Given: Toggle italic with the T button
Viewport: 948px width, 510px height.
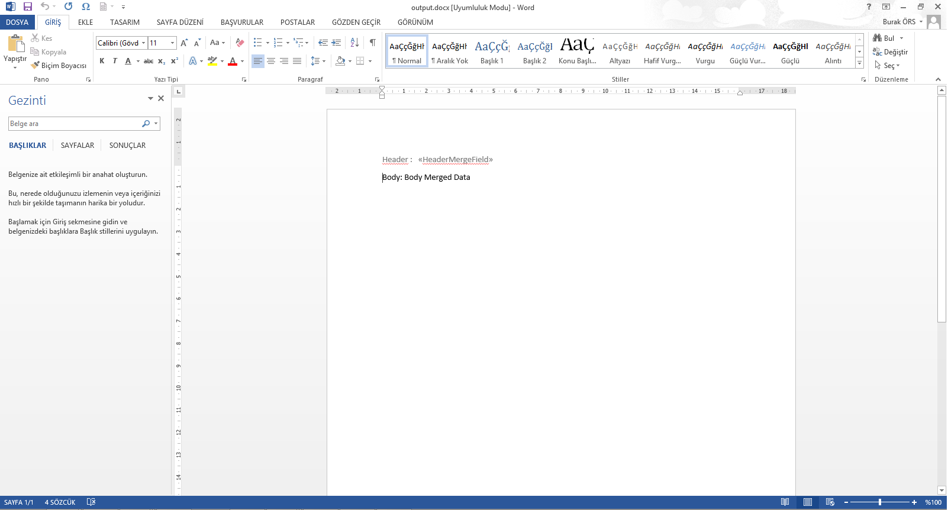Looking at the screenshot, I should coord(115,61).
